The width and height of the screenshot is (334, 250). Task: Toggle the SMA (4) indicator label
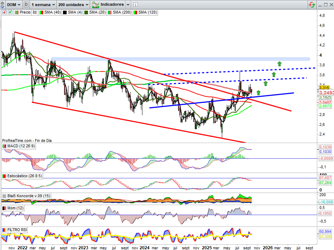point(73,12)
